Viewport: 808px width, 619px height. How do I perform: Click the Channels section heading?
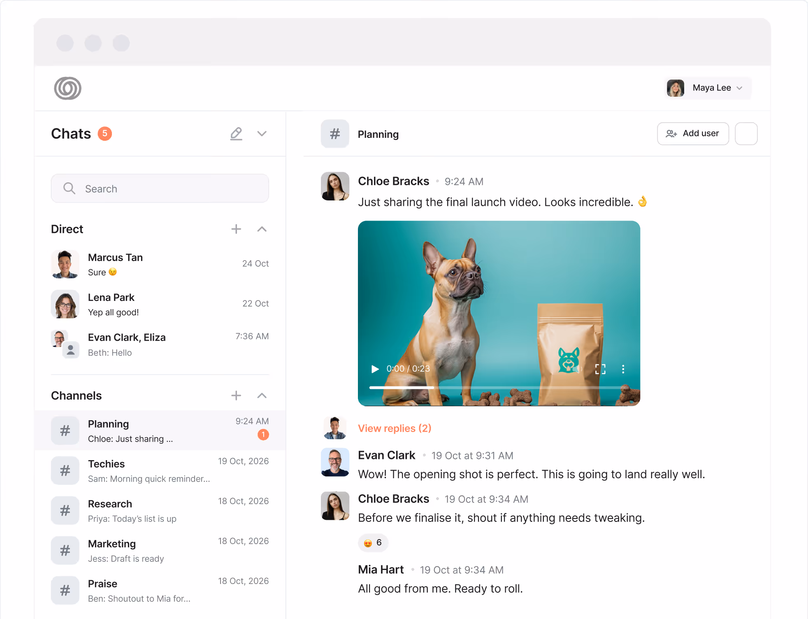click(76, 396)
